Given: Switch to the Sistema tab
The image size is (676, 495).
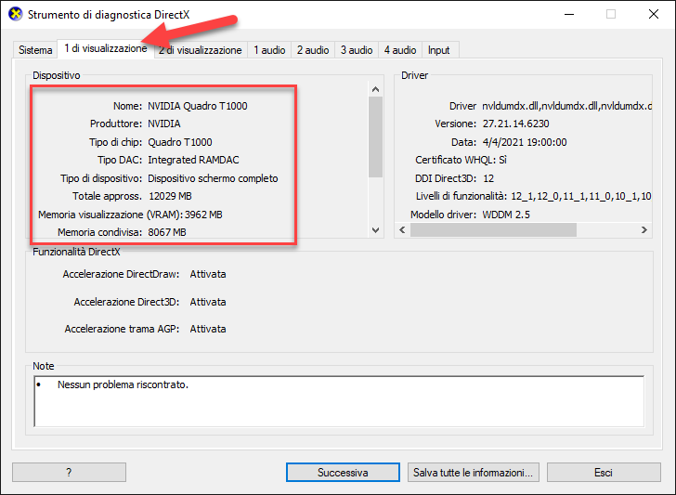Looking at the screenshot, I should click(35, 50).
